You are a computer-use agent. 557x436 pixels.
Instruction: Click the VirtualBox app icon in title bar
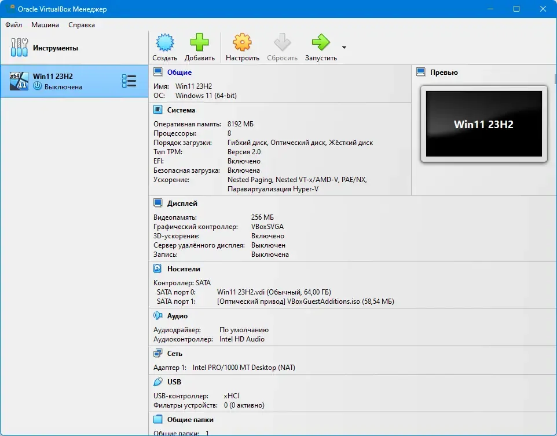tap(10, 9)
